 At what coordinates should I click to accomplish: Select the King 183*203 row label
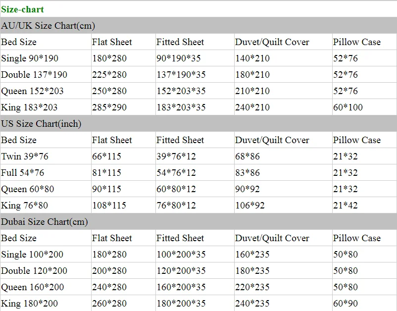click(x=29, y=107)
